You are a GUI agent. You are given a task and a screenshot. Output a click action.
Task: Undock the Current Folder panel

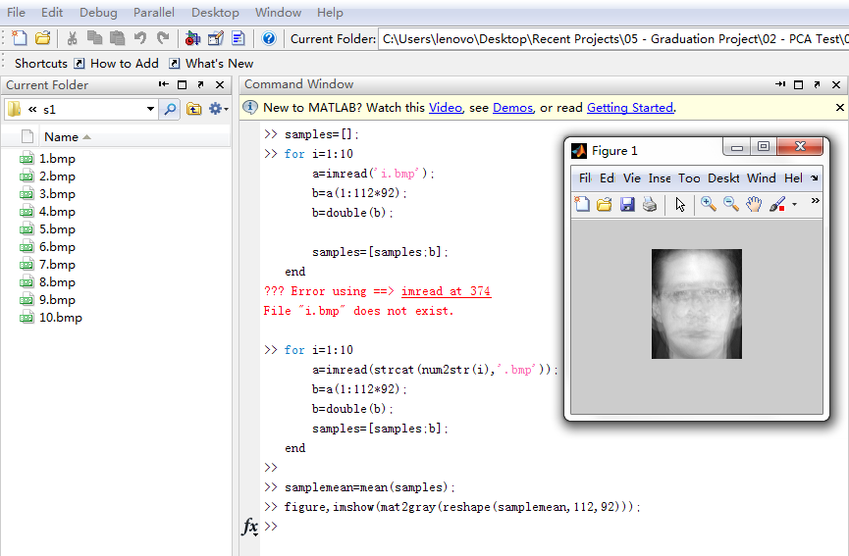[201, 84]
